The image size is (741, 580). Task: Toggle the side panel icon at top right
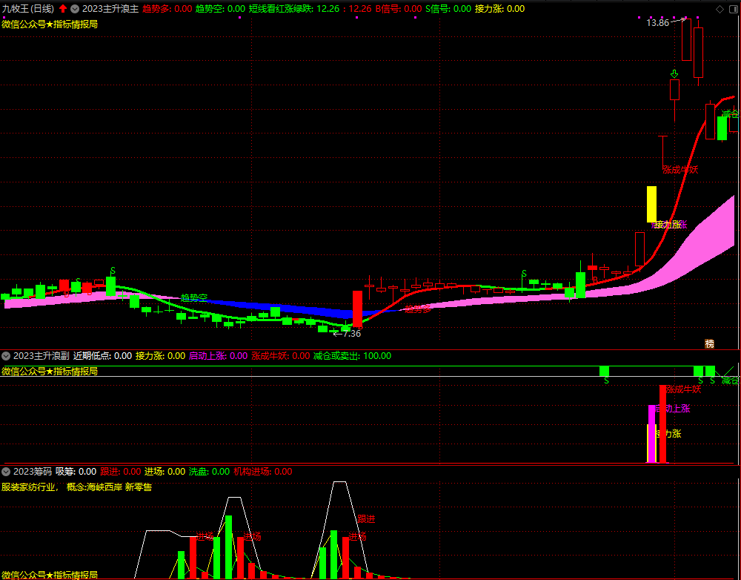[733, 9]
